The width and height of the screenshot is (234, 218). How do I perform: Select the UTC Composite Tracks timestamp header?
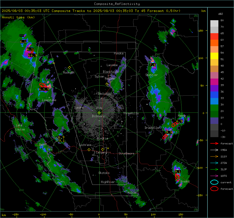(91, 11)
